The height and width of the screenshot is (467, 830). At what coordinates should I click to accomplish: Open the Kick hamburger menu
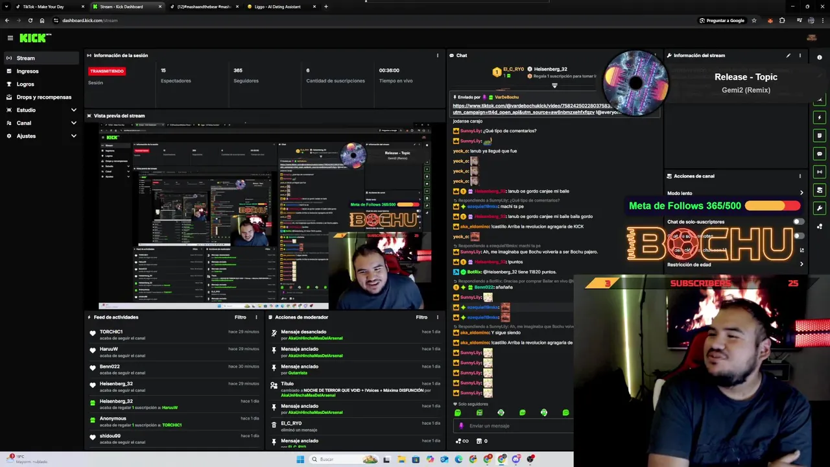point(10,38)
